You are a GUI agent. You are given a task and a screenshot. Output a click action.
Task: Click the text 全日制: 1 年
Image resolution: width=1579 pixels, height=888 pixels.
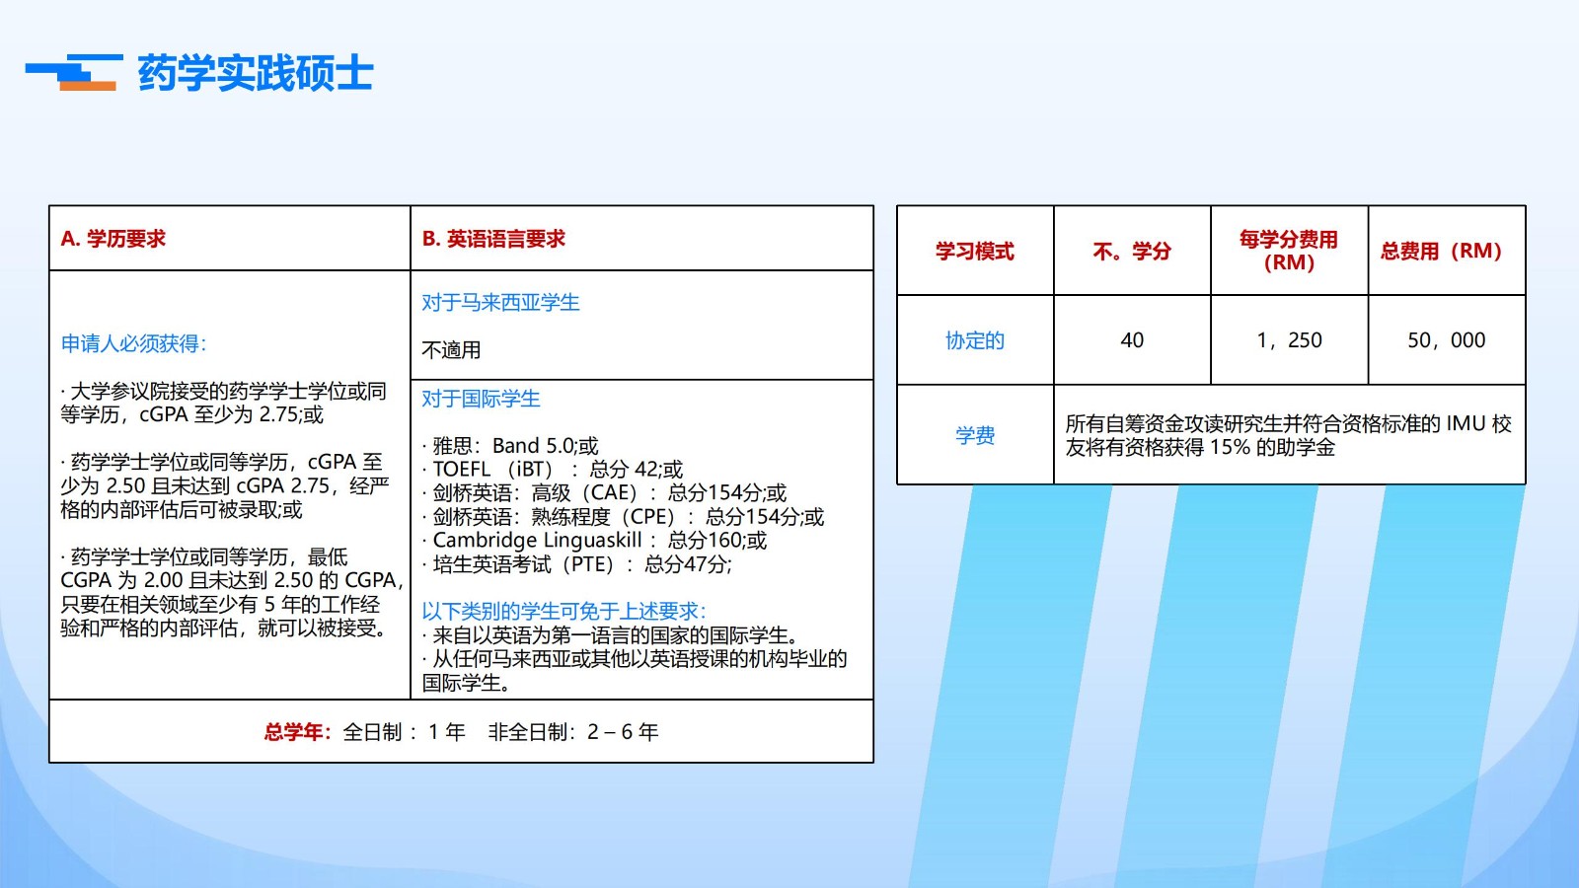coord(405,732)
